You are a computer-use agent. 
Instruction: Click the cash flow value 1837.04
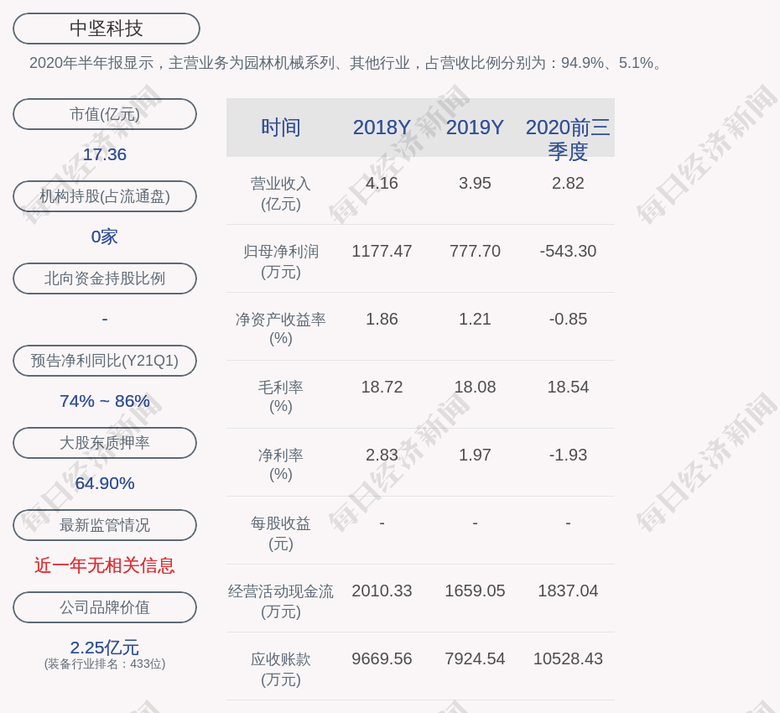[568, 591]
